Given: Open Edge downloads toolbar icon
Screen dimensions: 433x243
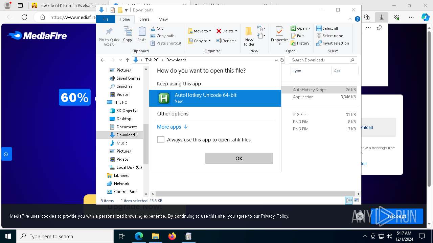Looking at the screenshot, I should 381,17.
